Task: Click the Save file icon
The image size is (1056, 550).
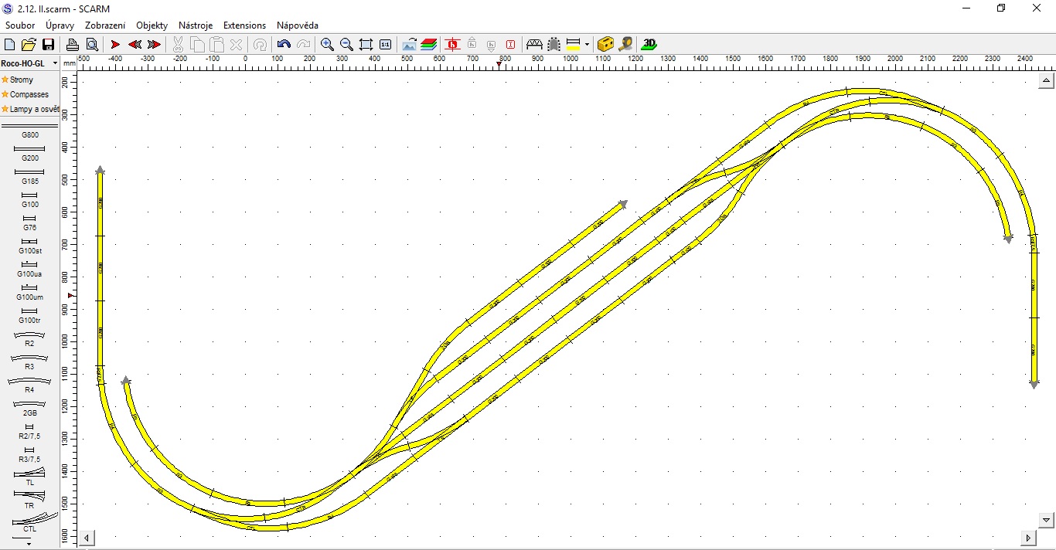Action: [48, 45]
